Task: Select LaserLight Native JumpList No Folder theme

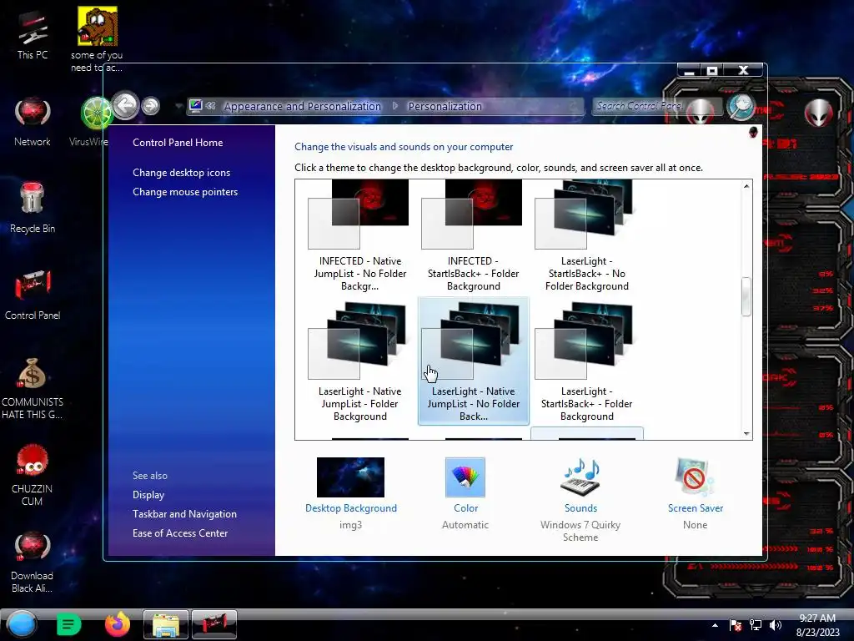Action: [x=474, y=361]
